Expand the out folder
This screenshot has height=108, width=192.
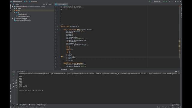[14, 10]
